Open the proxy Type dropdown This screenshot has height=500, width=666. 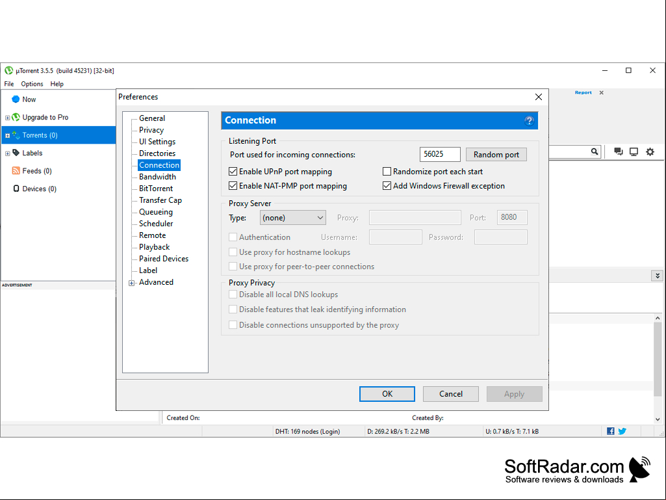292,218
